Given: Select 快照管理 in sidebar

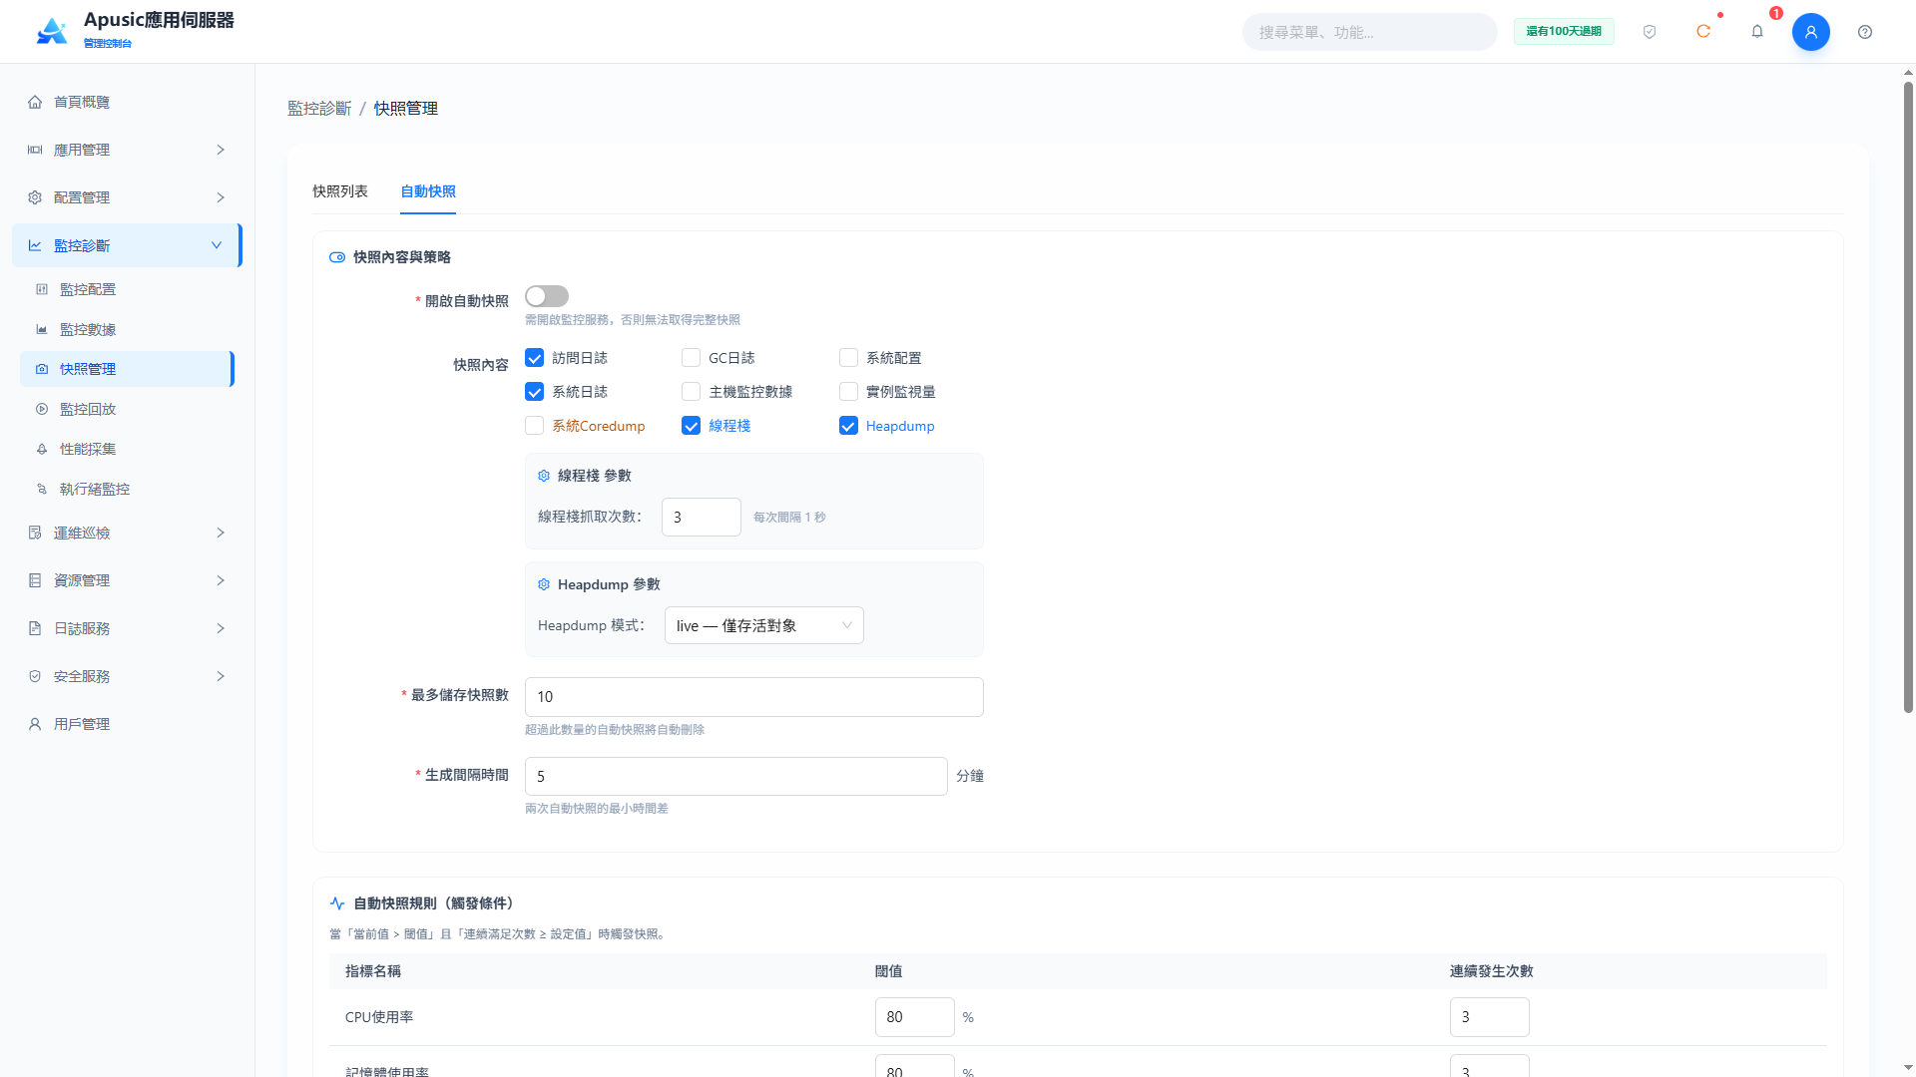Looking at the screenshot, I should point(128,369).
